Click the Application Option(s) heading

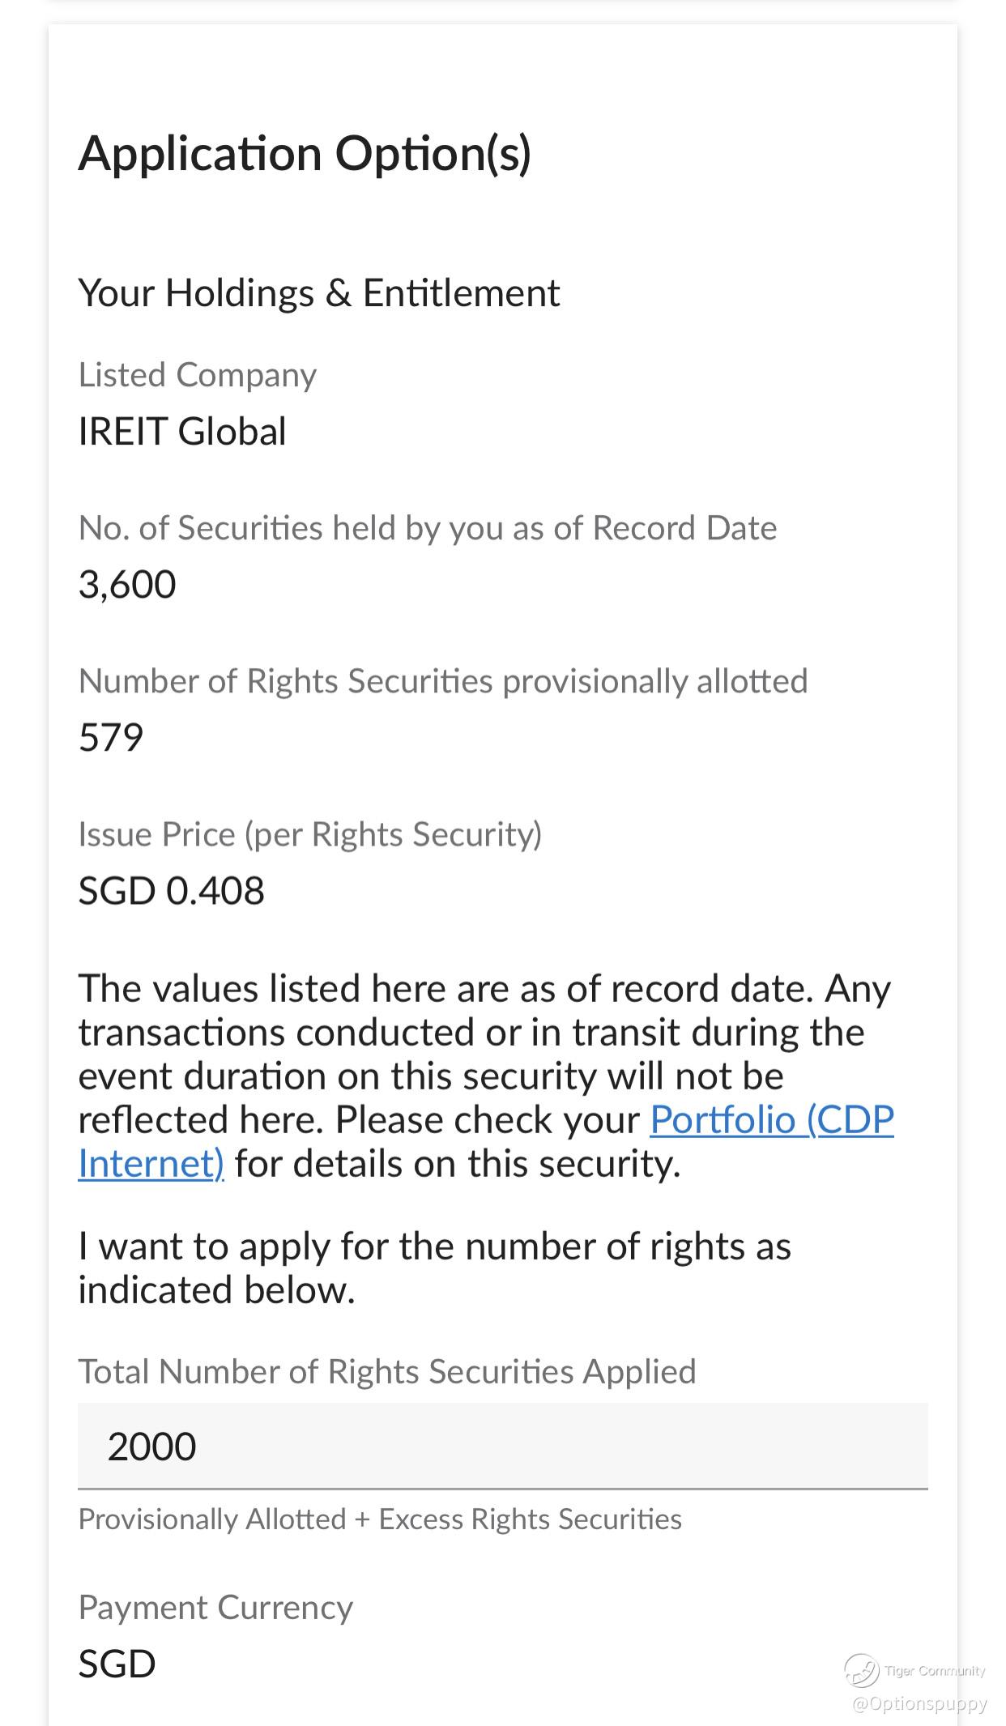(305, 153)
